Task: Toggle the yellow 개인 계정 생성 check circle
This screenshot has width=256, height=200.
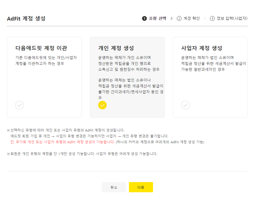Action: [x=102, y=105]
